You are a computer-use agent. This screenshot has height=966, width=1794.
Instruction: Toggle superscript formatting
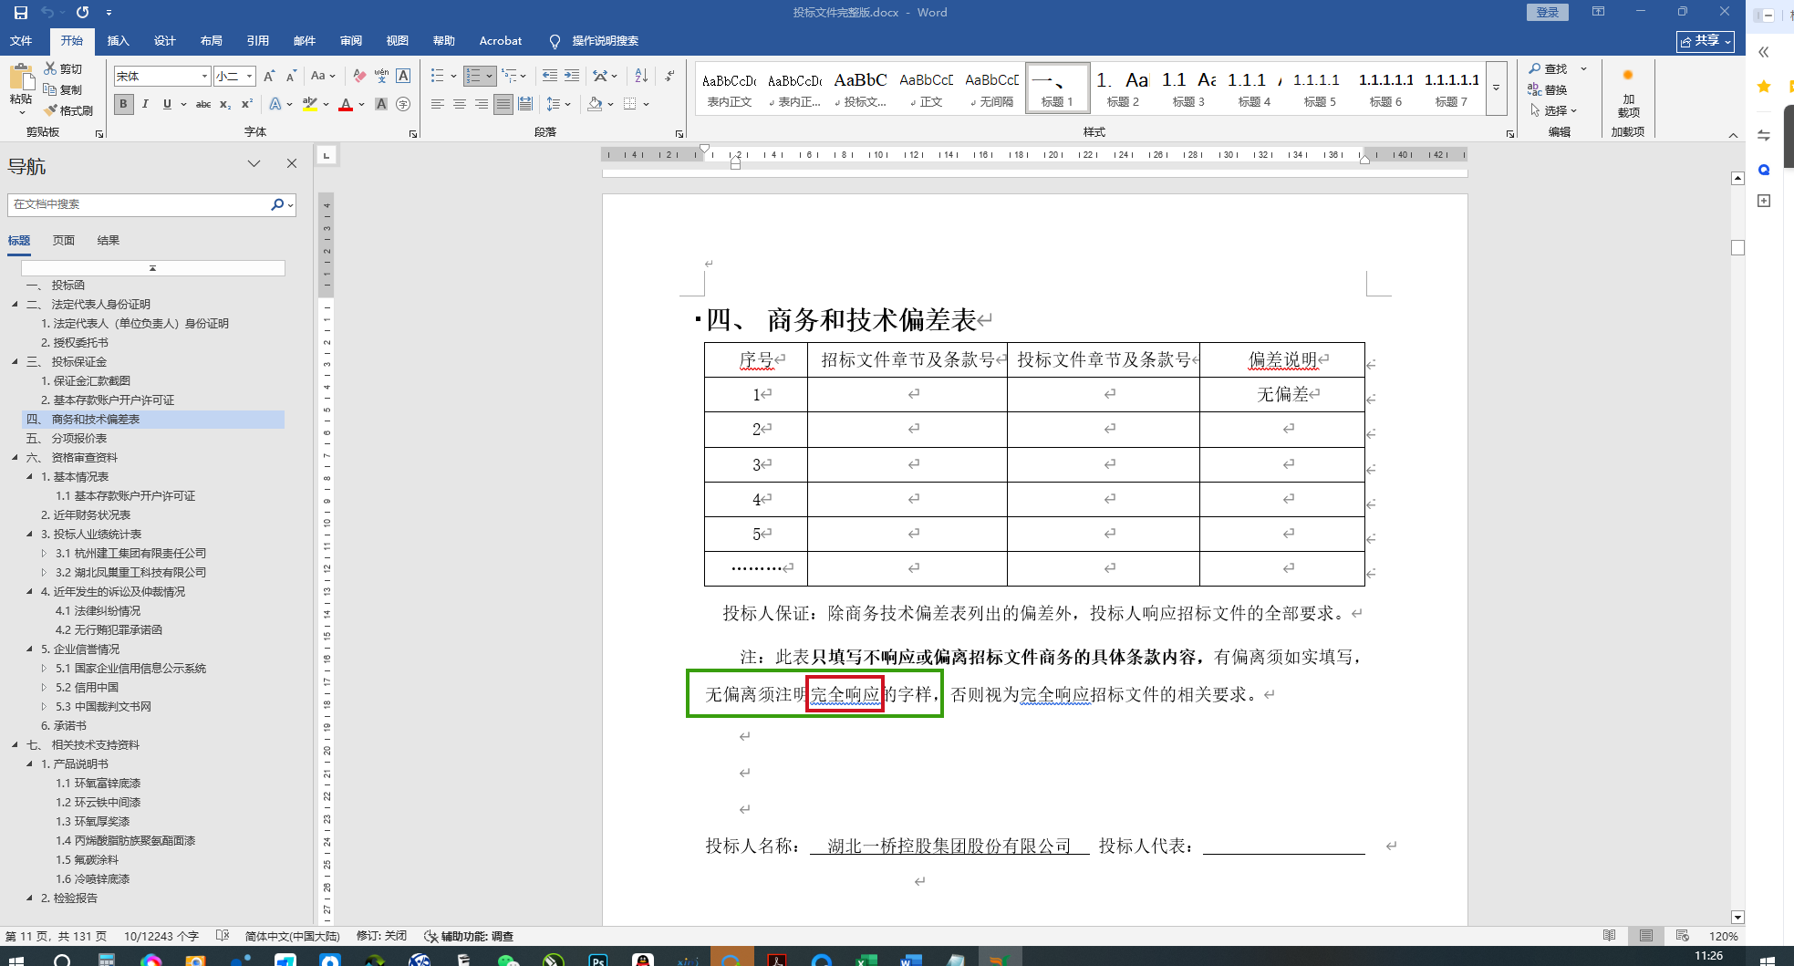pos(247,104)
